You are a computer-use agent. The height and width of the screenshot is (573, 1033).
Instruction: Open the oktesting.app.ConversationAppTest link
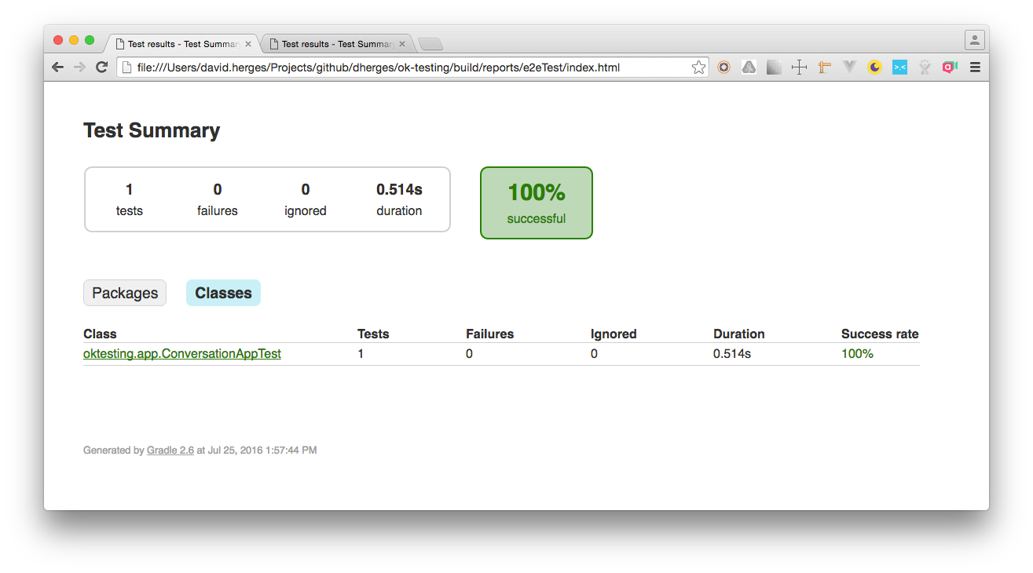pos(181,353)
